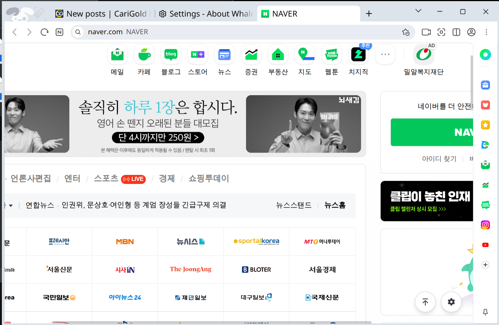The width and height of the screenshot is (499, 325).
Task: Open the 뉴스스탠드 link
Action: coord(294,205)
